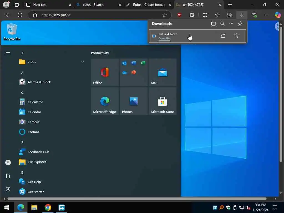
Task: Click the Word icon in Office tile group
Action: (x=133, y=63)
